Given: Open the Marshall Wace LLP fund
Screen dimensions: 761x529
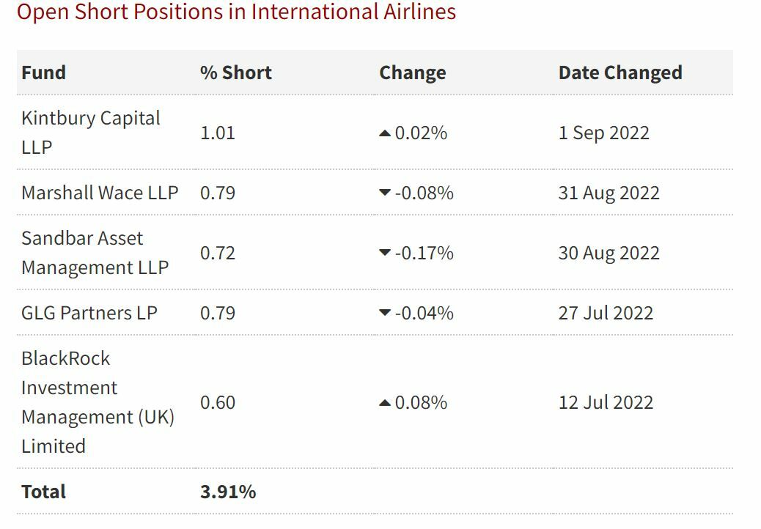Looking at the screenshot, I should (x=100, y=193).
